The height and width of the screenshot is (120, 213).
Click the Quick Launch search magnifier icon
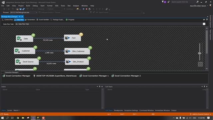197,2
